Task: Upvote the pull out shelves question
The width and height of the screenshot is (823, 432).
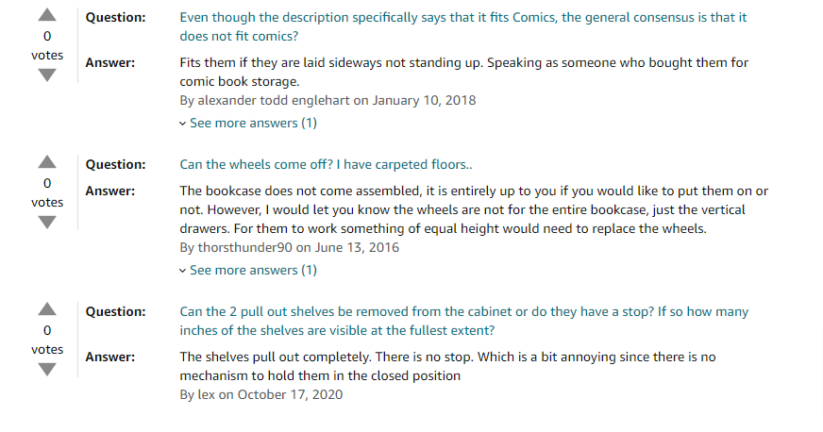Action: pos(47,309)
